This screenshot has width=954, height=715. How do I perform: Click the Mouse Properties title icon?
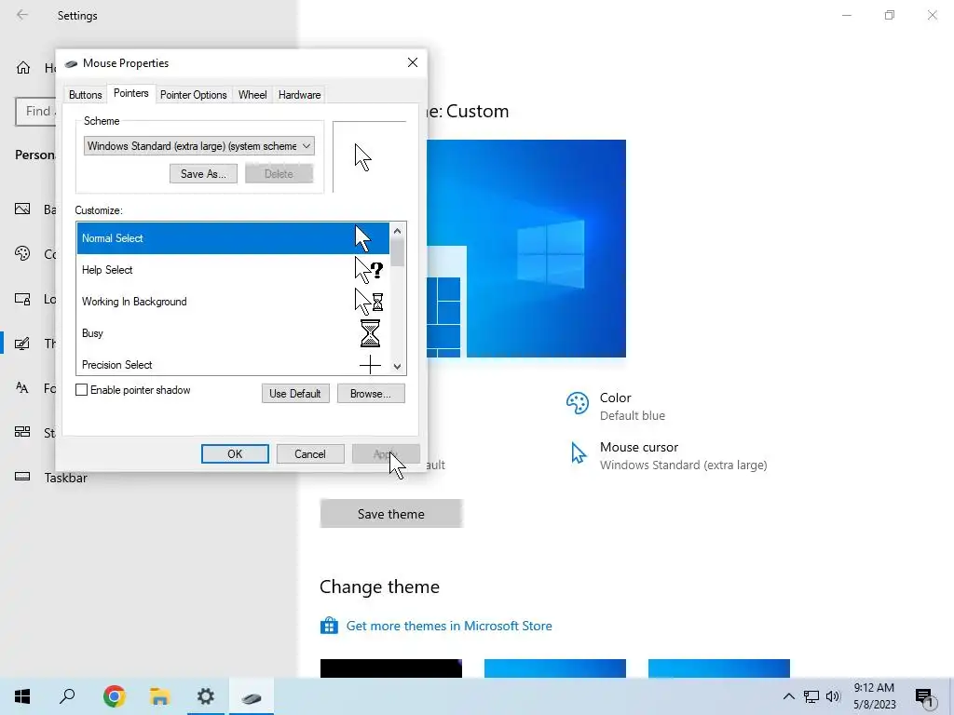71,63
